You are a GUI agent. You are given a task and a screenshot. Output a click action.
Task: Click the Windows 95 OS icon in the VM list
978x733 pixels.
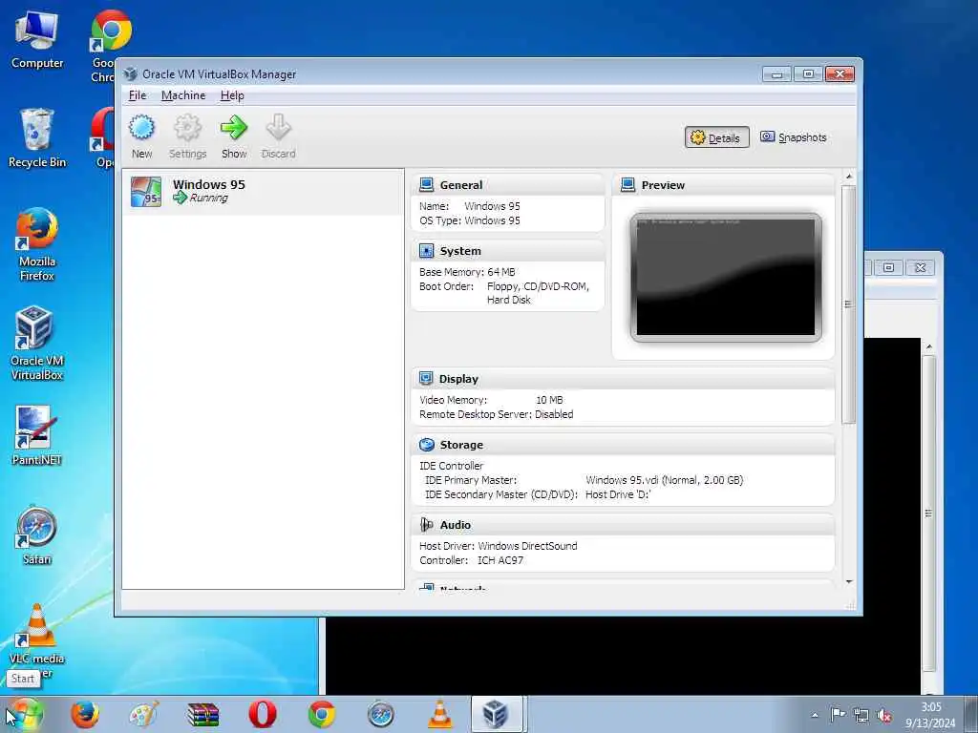pyautogui.click(x=146, y=191)
